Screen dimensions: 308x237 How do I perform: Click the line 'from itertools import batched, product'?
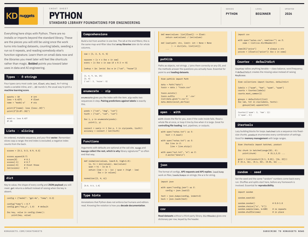tap(260, 144)
